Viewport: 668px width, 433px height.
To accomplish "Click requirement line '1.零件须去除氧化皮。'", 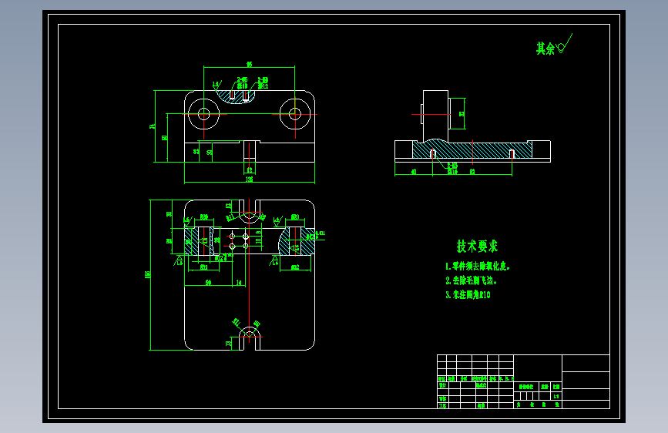I will point(478,267).
